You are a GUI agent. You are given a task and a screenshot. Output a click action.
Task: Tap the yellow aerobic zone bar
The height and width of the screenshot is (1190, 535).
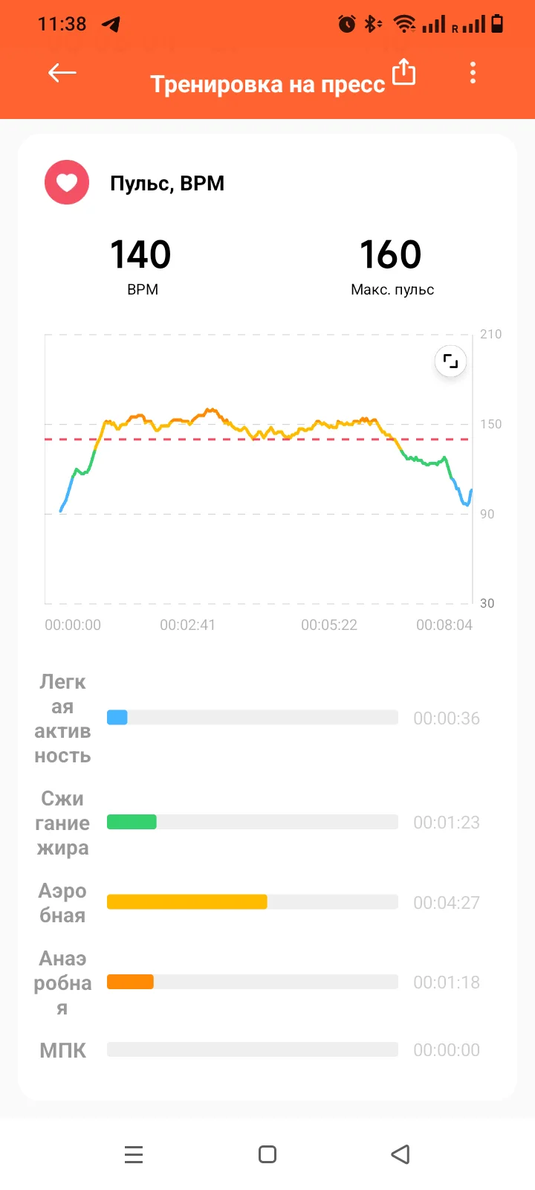pos(187,902)
